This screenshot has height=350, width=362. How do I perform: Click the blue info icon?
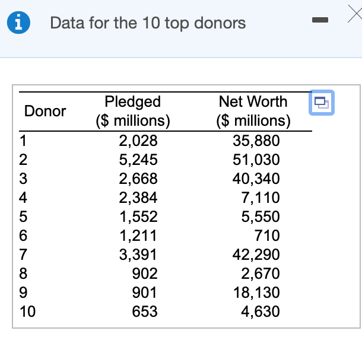[x=18, y=23]
